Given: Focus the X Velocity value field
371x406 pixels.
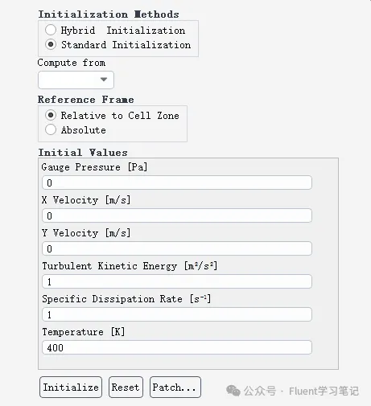Looking at the screenshot, I should pyautogui.click(x=177, y=215).
